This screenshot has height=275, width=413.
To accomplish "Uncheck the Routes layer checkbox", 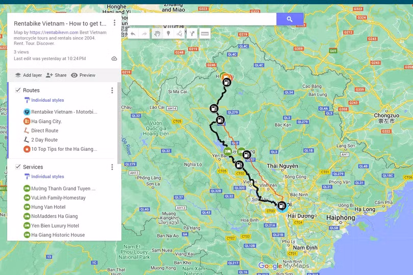I will click(18, 90).
